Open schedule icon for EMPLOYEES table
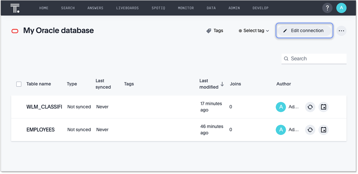Screen dimensions: 358x174 (324, 130)
